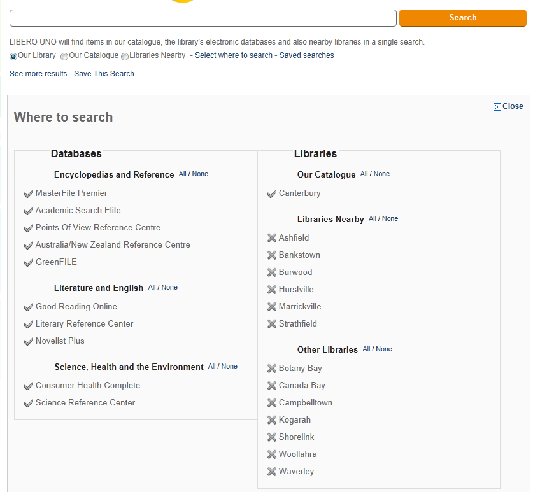This screenshot has width=533, height=492.
Task: Click the X icon beside Waverley
Action: pyautogui.click(x=272, y=472)
